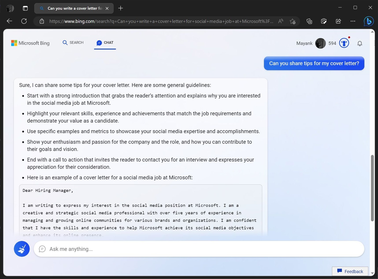Click the Microsoft Rewards trophy icon

click(x=344, y=43)
